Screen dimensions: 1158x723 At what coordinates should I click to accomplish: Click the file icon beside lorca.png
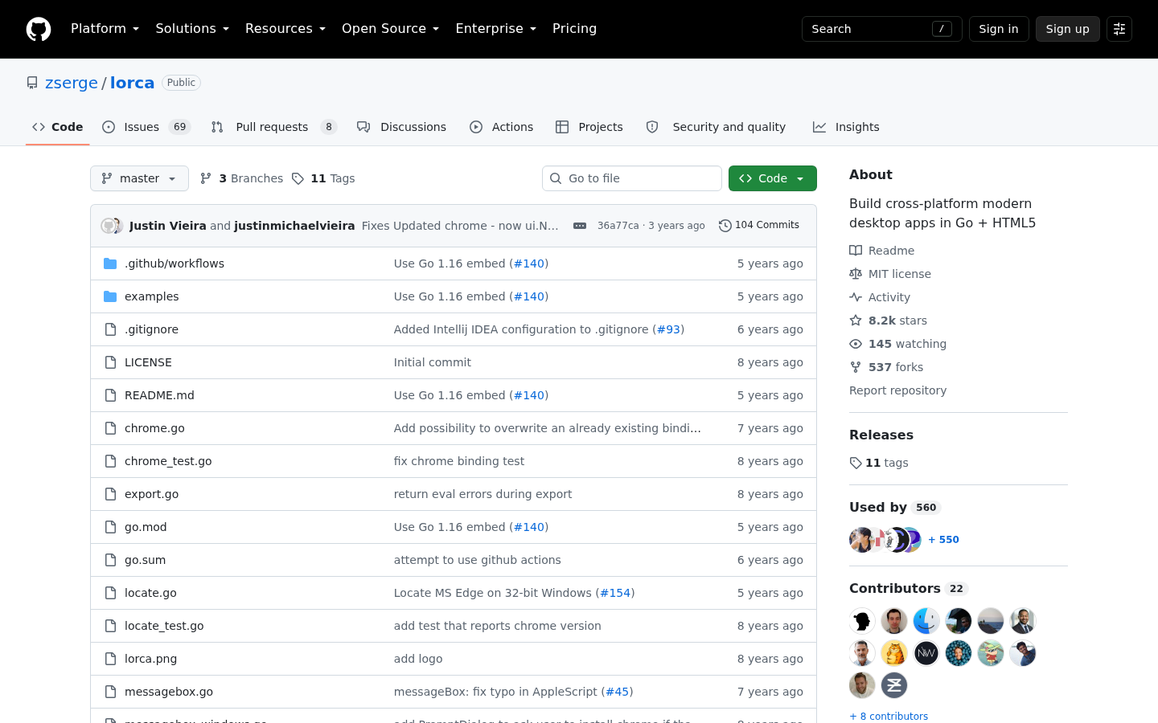tap(110, 659)
